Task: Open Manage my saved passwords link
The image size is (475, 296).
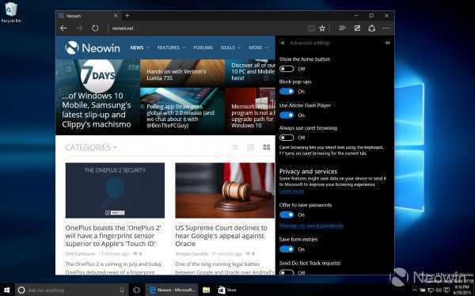Action: [x=311, y=226]
